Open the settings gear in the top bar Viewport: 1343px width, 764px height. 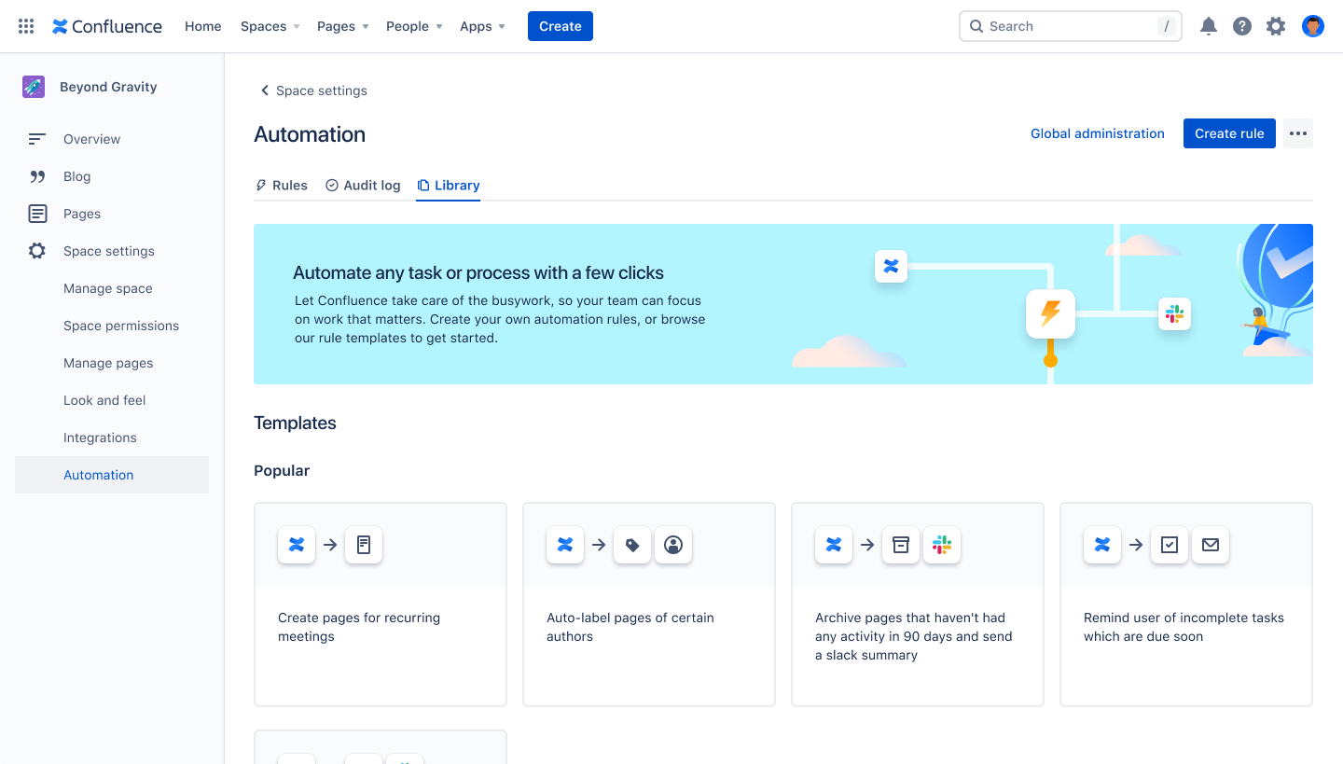(x=1276, y=25)
